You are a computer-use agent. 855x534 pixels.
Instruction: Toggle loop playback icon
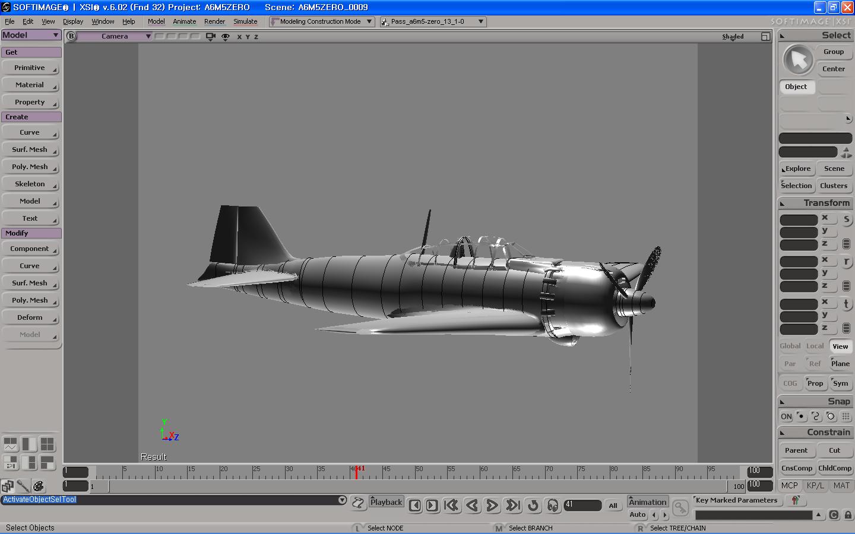click(x=533, y=506)
